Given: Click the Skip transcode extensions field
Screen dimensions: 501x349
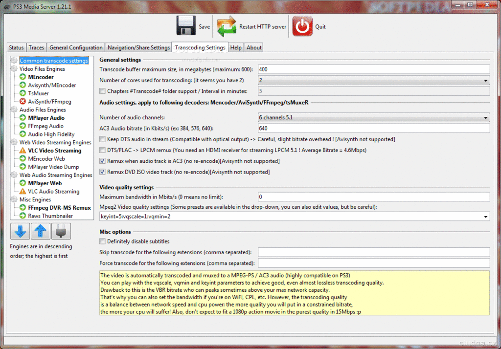Looking at the screenshot, I should tap(374, 252).
